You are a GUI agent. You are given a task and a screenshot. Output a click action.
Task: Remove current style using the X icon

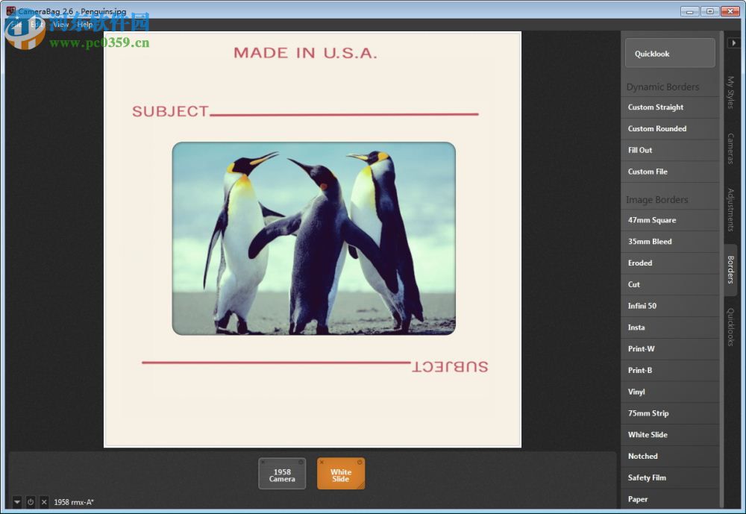tap(43, 502)
